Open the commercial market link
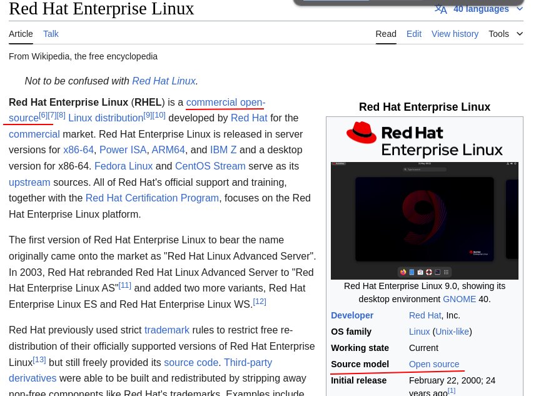 pyautogui.click(x=34, y=134)
